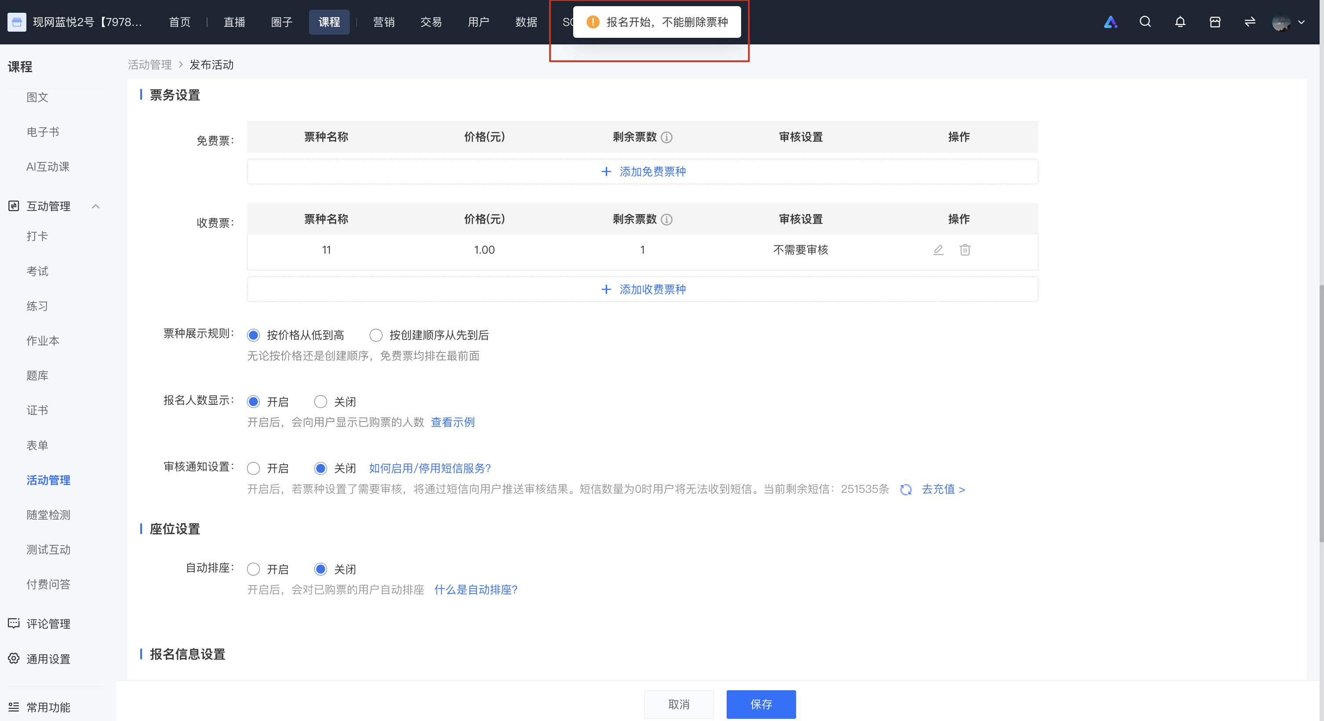Open the notification bell icon
The image size is (1324, 721).
pos(1180,22)
